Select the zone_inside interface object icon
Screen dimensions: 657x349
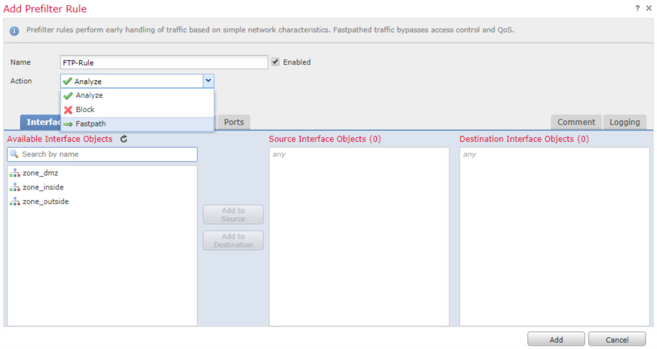15,187
